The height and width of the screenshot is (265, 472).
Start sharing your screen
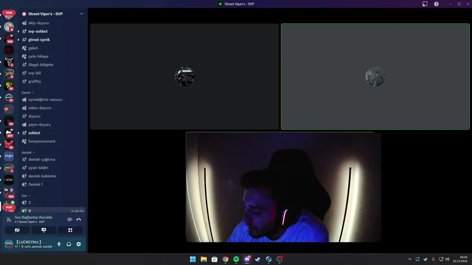(x=44, y=230)
